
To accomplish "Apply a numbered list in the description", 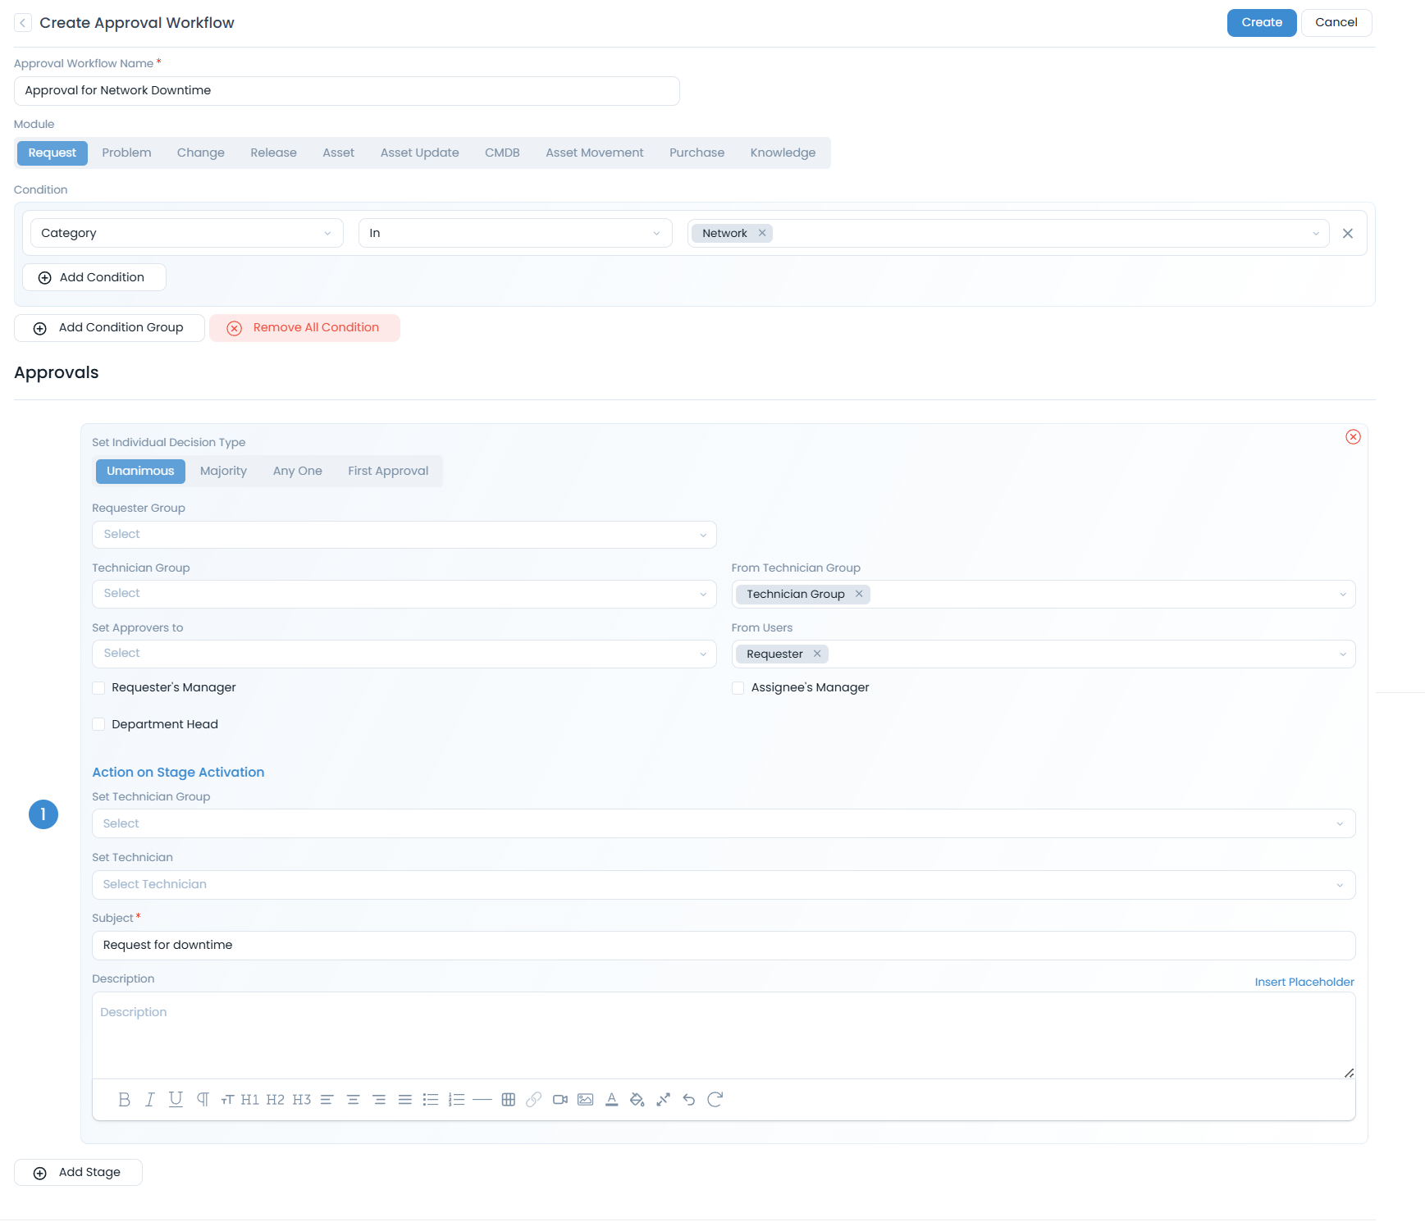I will (457, 1099).
